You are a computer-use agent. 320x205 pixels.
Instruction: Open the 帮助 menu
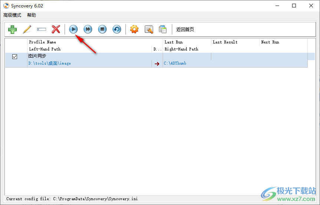pos(32,15)
